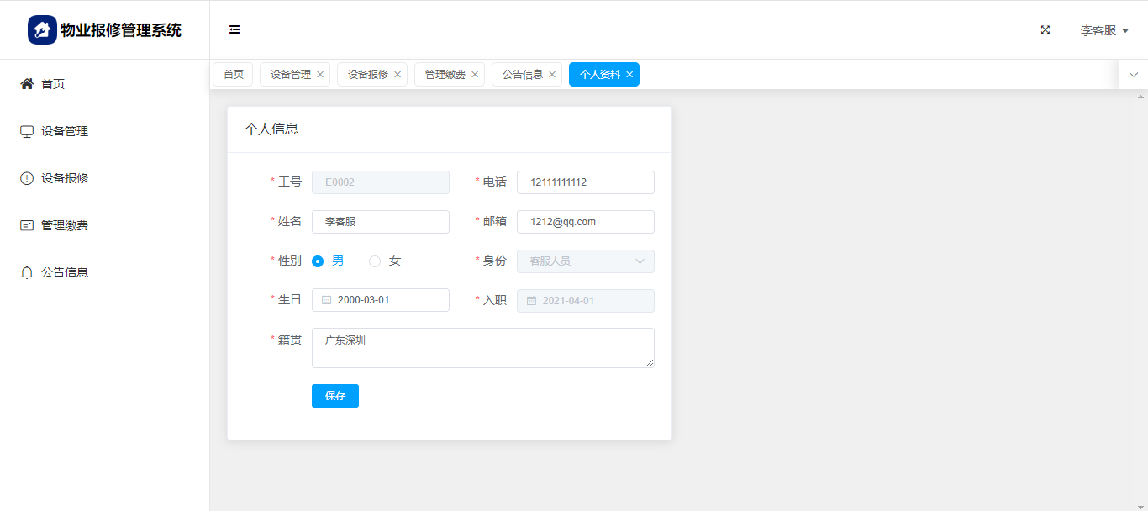The height and width of the screenshot is (511, 1148).
Task: Open the 李客服 user dropdown
Action: 1103,30
